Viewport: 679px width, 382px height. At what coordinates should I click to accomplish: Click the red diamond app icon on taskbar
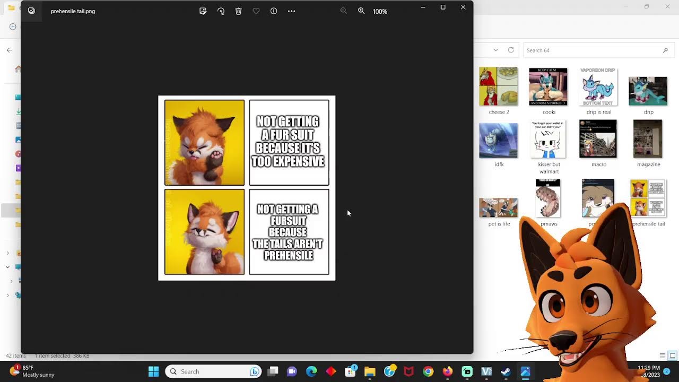click(x=331, y=371)
